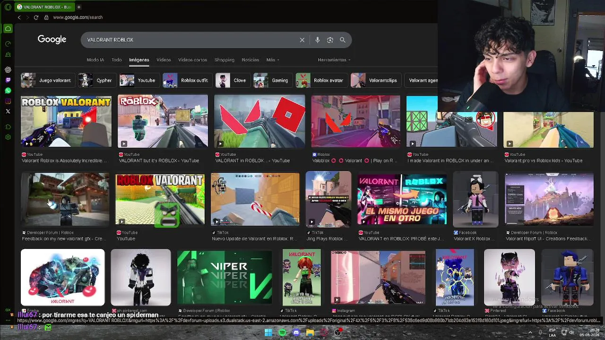Click the volume icon in the system tray

point(572,332)
